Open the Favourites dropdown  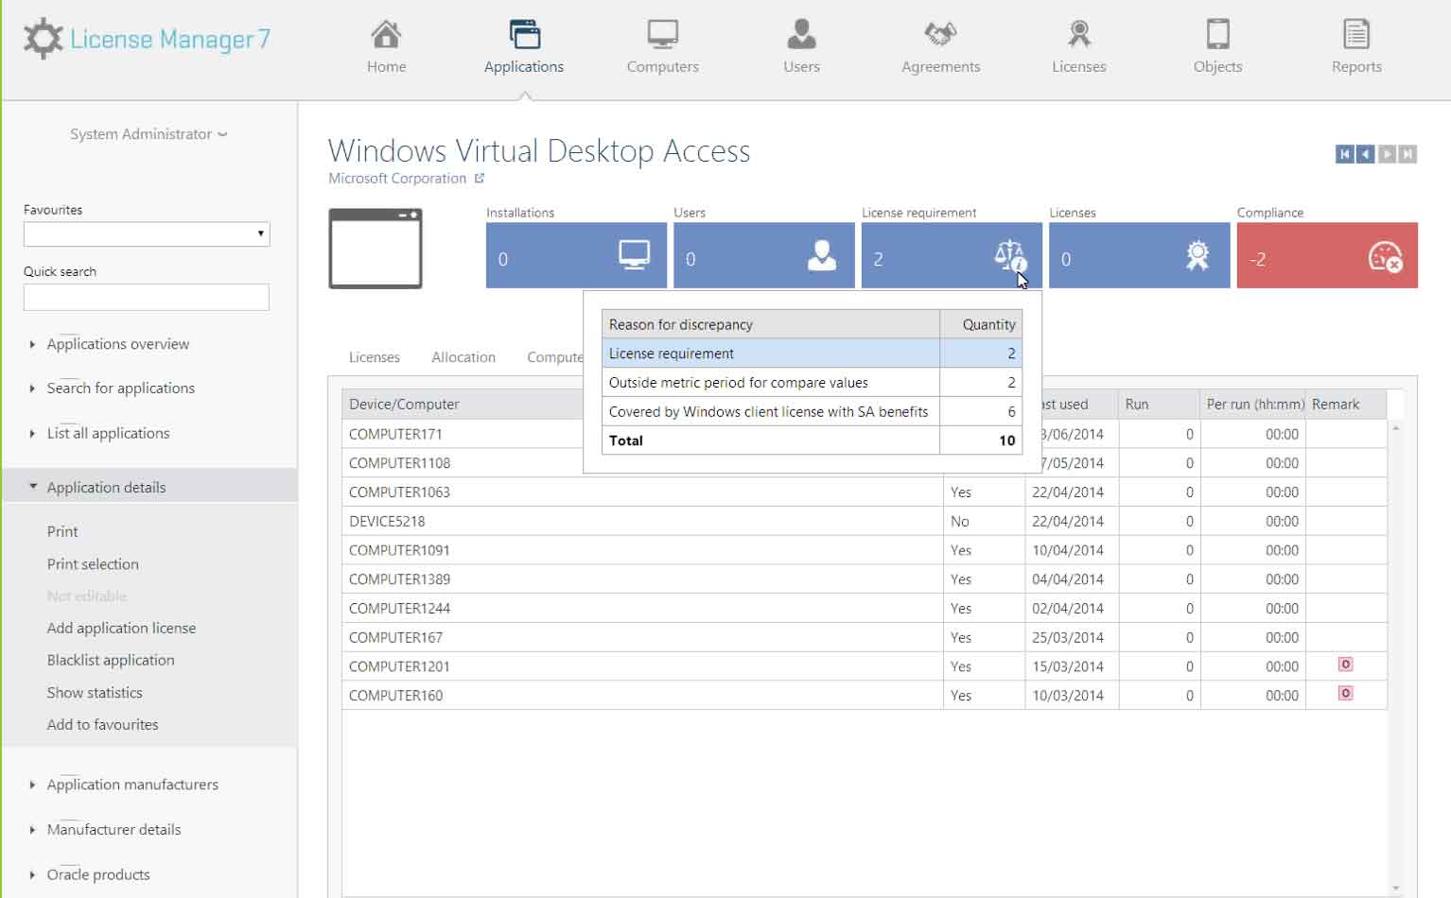click(261, 233)
